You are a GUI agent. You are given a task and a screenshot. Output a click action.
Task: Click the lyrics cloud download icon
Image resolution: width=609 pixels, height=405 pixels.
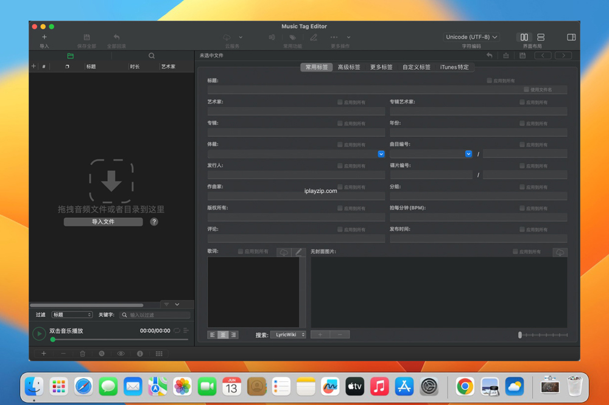(x=284, y=252)
